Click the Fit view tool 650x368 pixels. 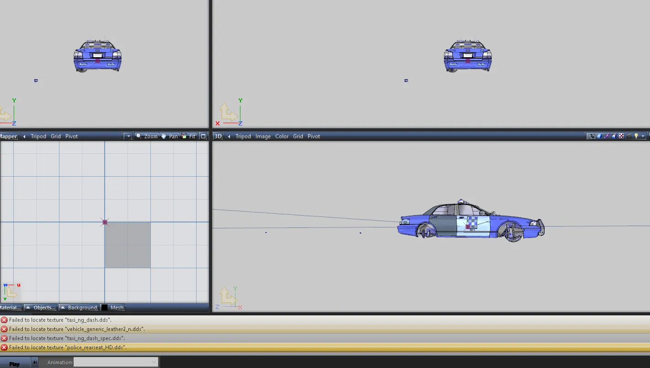point(188,136)
